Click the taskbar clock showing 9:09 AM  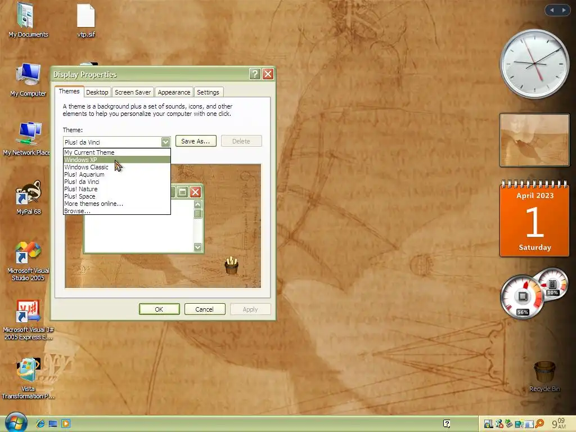(559, 424)
